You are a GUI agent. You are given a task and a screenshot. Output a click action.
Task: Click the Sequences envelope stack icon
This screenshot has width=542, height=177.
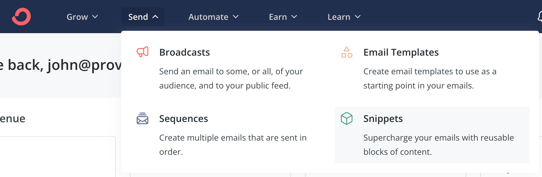coord(142,118)
